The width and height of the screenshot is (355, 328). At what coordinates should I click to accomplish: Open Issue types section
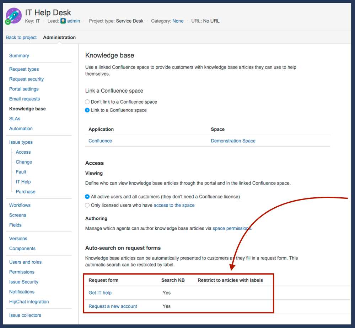point(21,142)
